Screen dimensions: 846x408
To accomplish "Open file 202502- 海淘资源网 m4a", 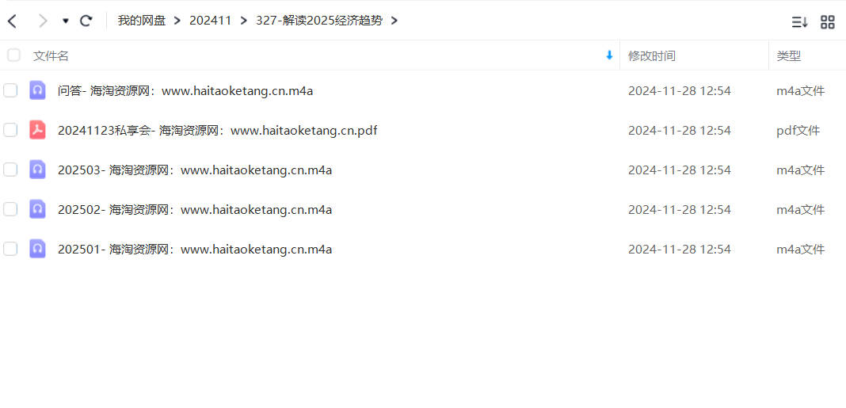I will [x=195, y=209].
